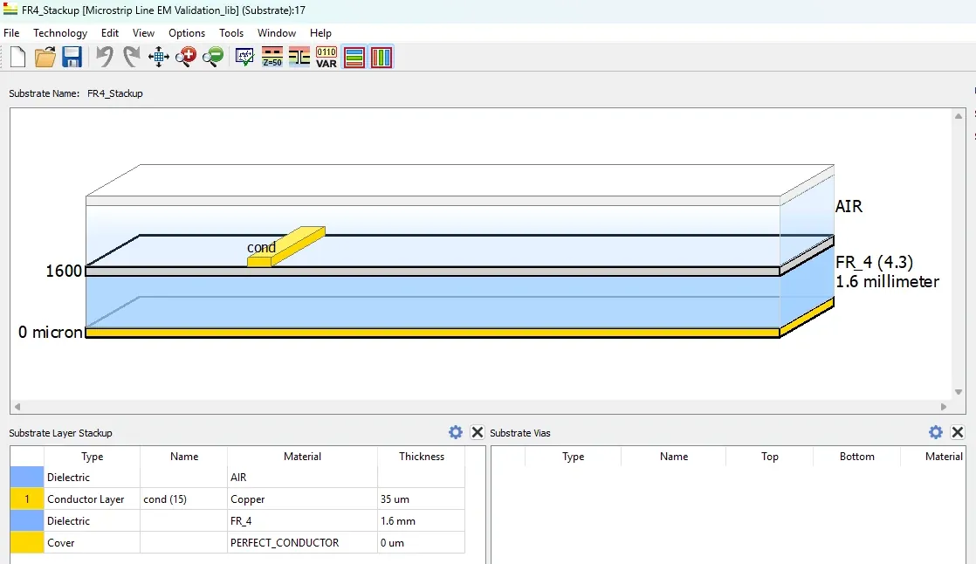Open the Technology menu
Screen dimensions: 976x564
[x=59, y=33]
